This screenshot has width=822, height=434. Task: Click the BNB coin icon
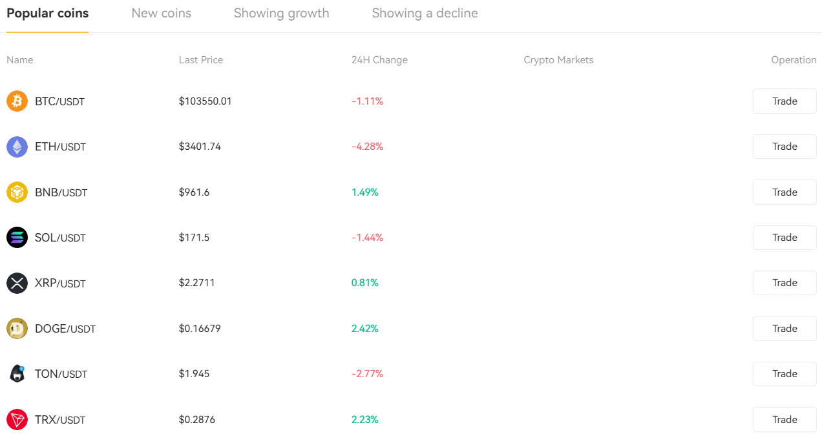pos(17,192)
